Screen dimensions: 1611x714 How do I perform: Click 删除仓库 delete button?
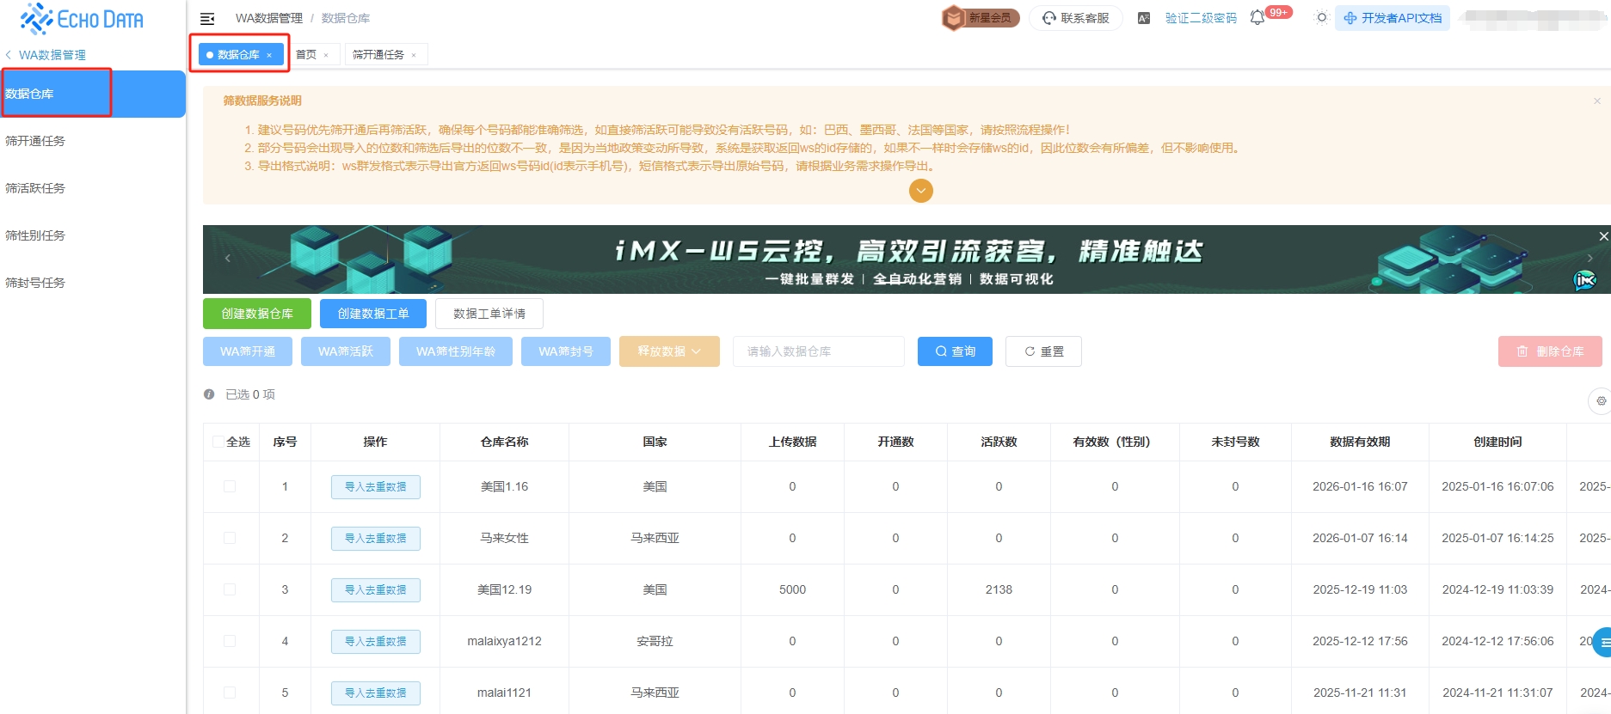[1550, 351]
